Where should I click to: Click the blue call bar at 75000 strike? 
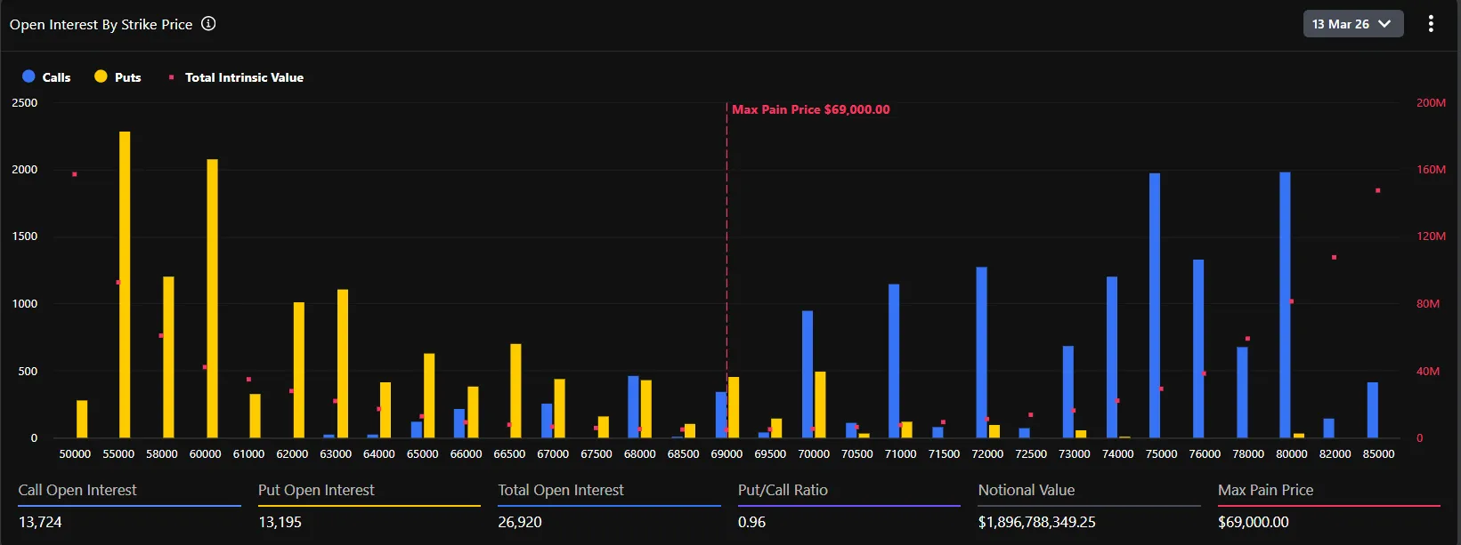(x=1155, y=305)
